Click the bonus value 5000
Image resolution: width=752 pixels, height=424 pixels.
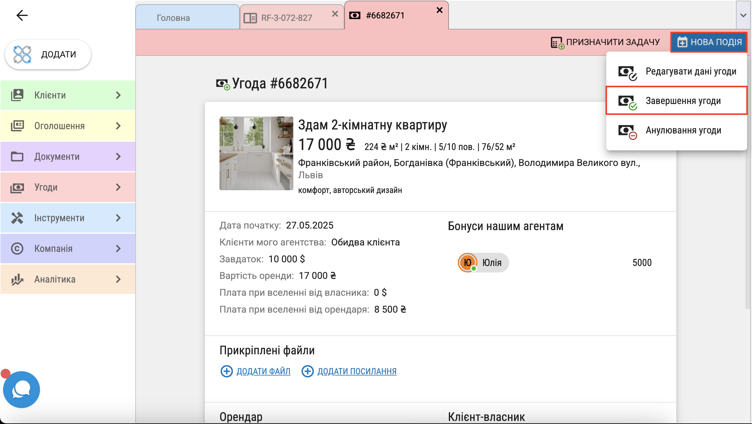[x=642, y=263]
